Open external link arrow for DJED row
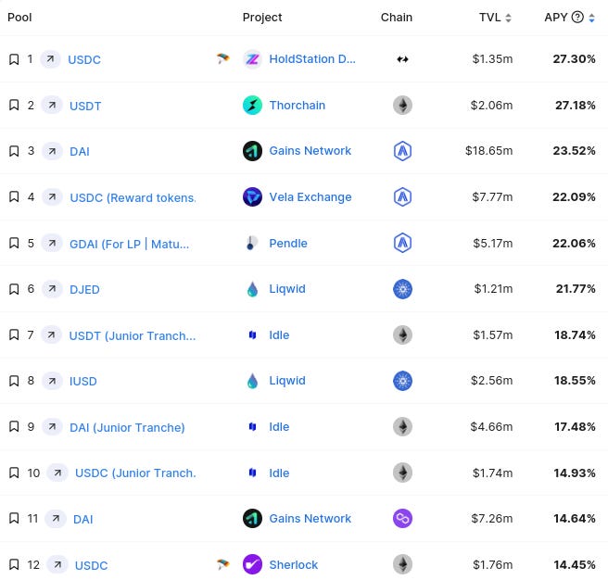This screenshot has width=608, height=580. coord(52,289)
